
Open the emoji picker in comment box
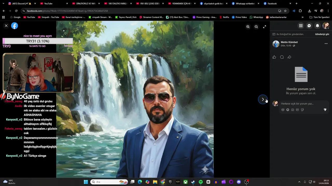[x=288, y=110]
